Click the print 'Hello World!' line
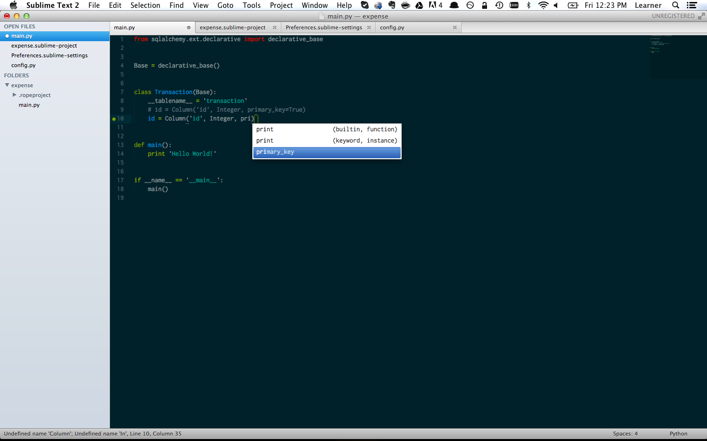Screen dimensions: 707x441 pyautogui.click(x=182, y=154)
